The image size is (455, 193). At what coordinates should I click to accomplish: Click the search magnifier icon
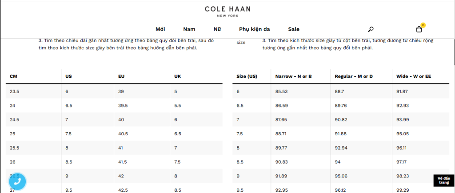point(371,29)
